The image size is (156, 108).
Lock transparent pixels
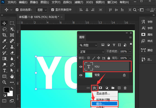click(x=89, y=58)
